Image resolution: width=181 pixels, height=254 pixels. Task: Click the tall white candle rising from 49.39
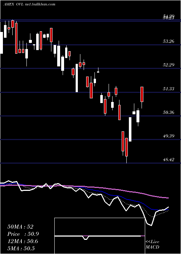point(130,129)
